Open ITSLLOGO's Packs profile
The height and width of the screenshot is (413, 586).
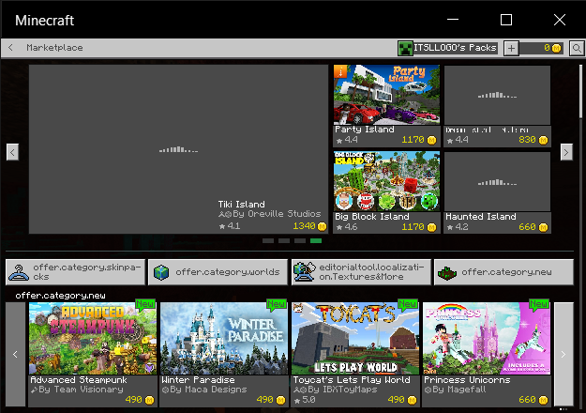coord(448,48)
